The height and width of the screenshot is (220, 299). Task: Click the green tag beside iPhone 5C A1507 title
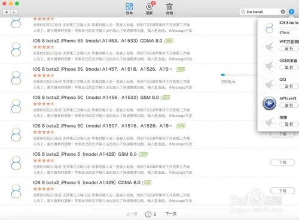(x=181, y=126)
